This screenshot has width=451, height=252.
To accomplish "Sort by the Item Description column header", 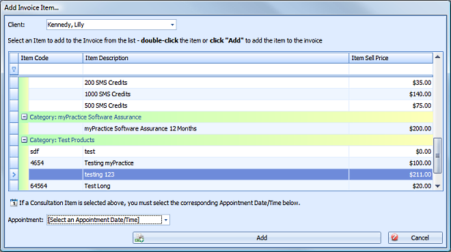I will [216, 58].
